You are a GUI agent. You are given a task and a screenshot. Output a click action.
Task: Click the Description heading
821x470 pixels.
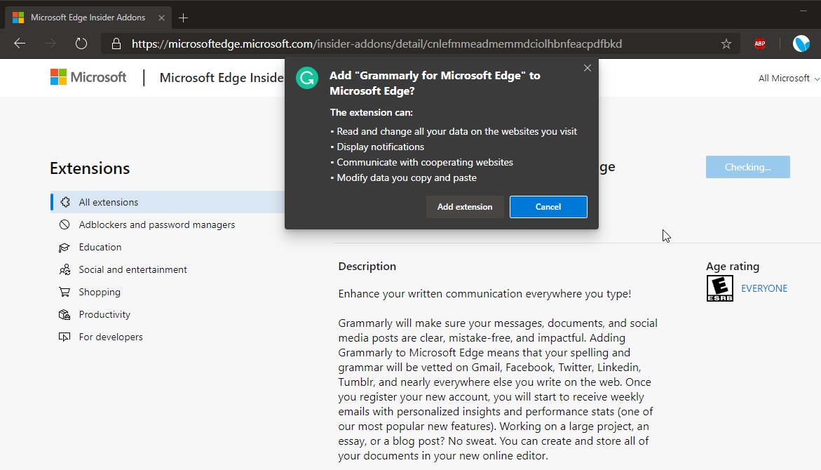click(x=367, y=266)
